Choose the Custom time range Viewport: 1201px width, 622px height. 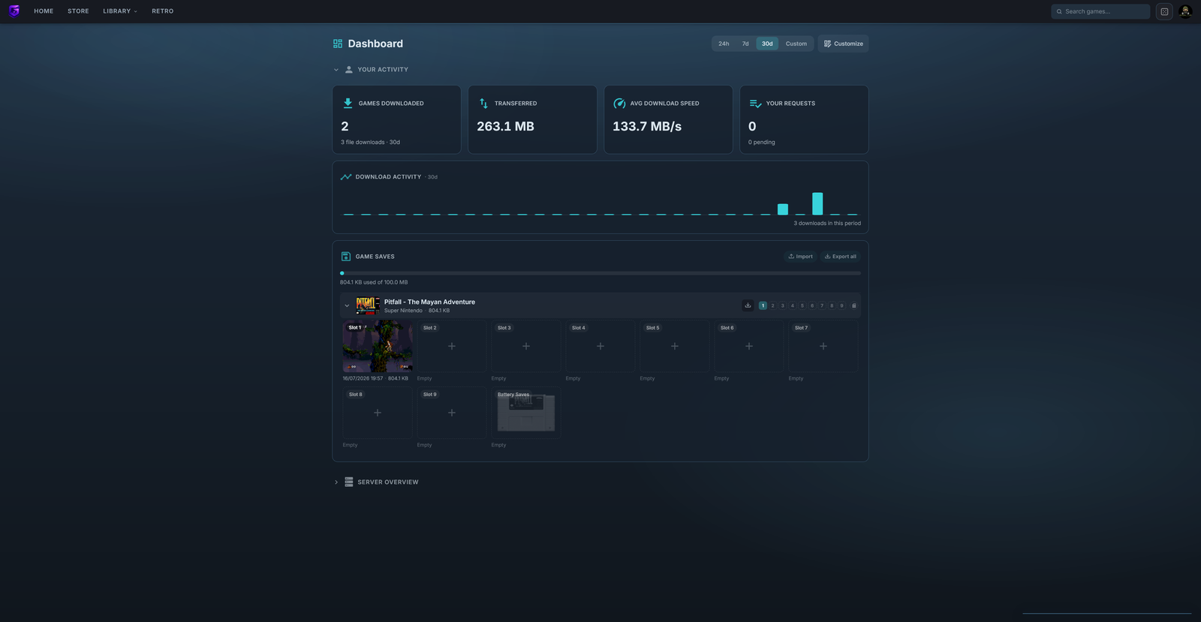(796, 44)
